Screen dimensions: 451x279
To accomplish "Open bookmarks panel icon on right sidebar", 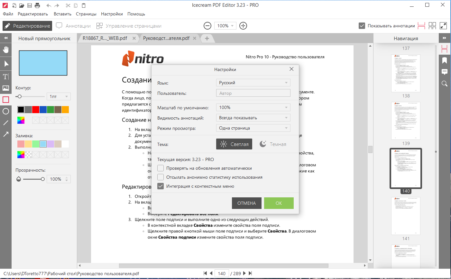I will pyautogui.click(x=445, y=60).
